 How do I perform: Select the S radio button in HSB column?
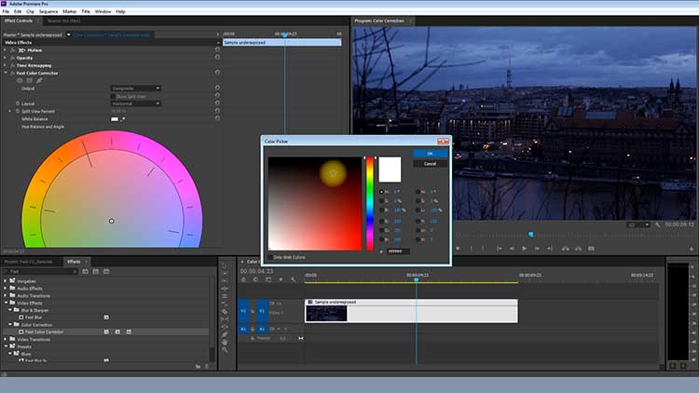tap(381, 201)
